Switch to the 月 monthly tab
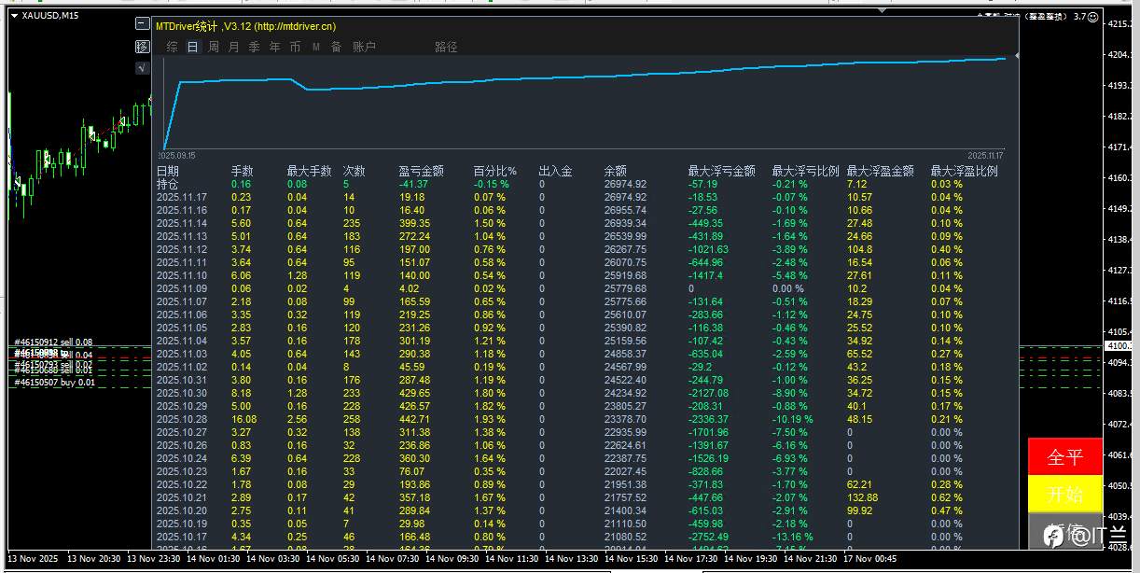 [x=234, y=47]
